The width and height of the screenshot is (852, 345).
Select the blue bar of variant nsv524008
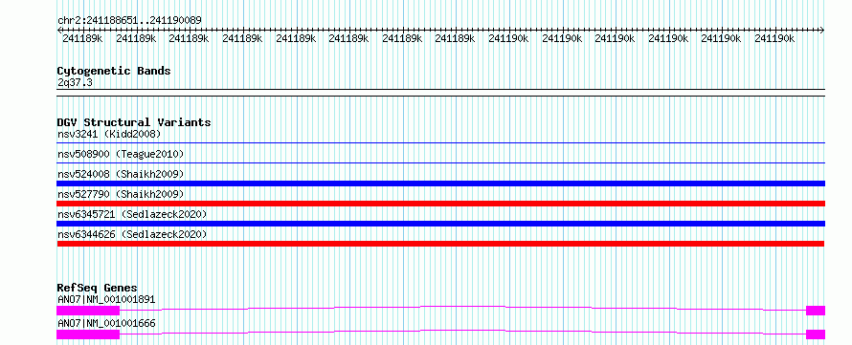coord(440,183)
